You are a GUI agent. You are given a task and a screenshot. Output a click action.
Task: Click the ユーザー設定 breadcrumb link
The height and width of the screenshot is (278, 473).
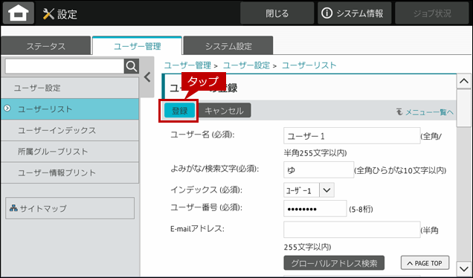click(246, 65)
